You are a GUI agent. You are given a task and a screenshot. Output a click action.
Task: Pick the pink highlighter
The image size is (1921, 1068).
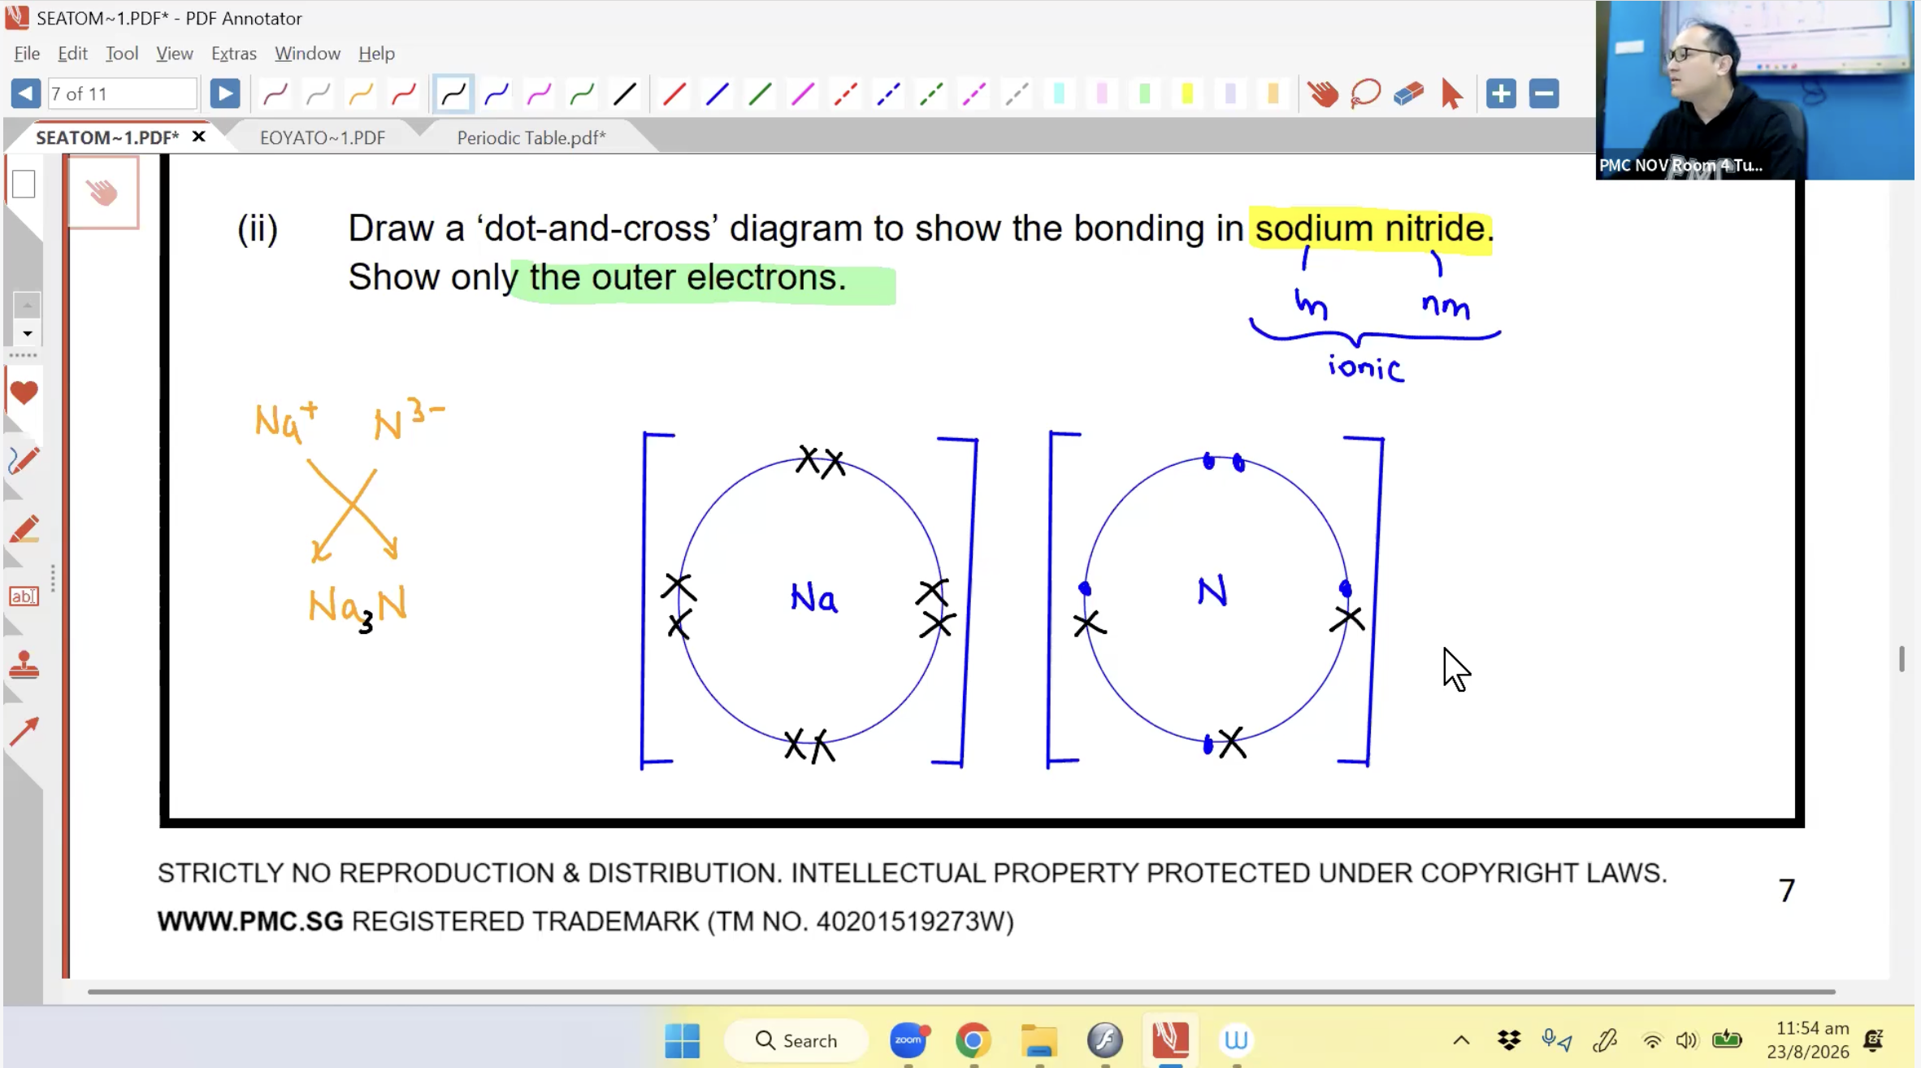(x=1103, y=94)
